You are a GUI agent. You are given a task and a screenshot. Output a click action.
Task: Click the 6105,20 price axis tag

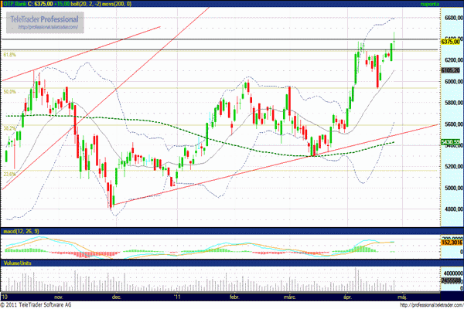click(x=451, y=70)
